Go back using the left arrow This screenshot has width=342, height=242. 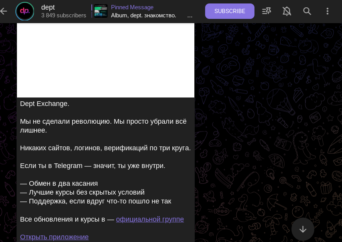(x=4, y=11)
